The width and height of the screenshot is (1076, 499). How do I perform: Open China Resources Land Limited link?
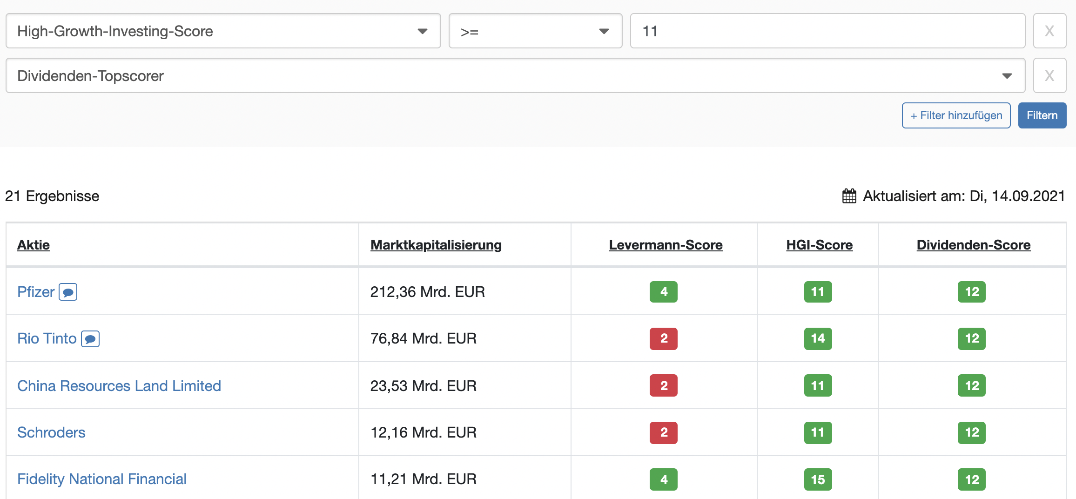[119, 386]
